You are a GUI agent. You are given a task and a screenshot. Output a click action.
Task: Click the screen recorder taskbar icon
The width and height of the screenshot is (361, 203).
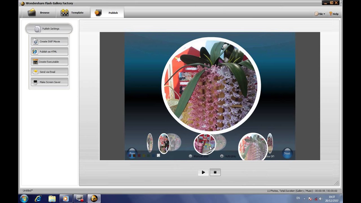click(80, 199)
